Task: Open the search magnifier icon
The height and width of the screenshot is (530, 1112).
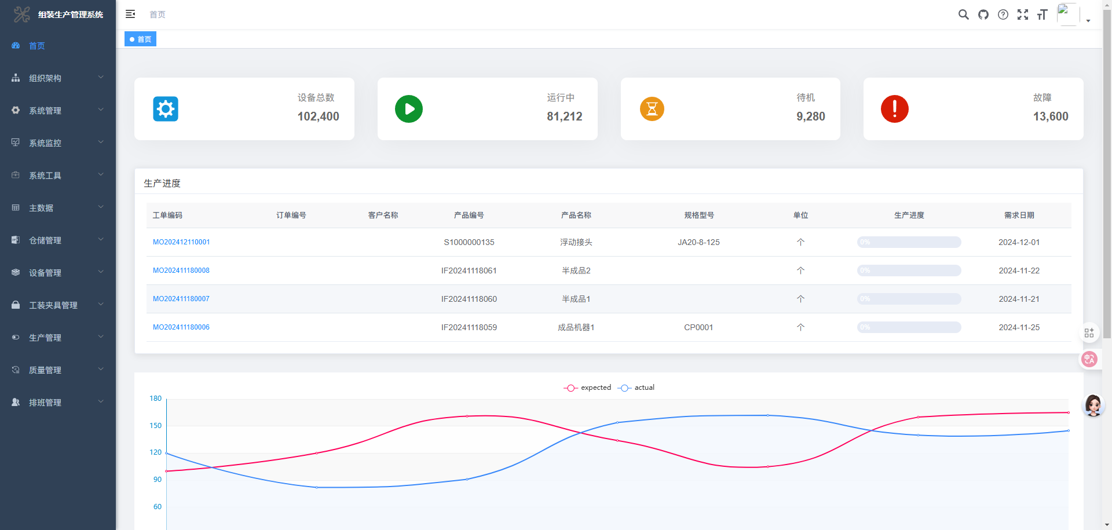Action: 963,14
